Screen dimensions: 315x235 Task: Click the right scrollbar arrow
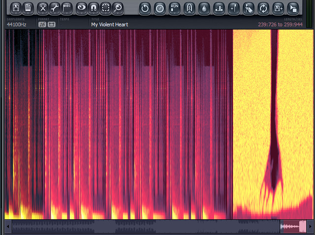(x=310, y=226)
